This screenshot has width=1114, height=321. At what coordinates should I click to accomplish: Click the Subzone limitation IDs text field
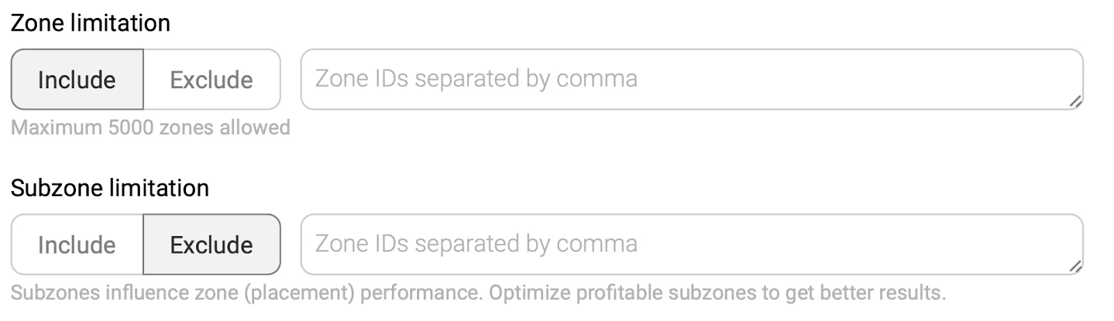point(691,245)
